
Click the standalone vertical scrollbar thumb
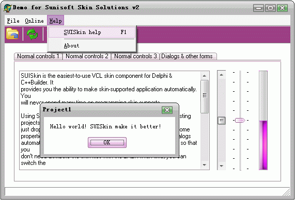(x=222, y=121)
